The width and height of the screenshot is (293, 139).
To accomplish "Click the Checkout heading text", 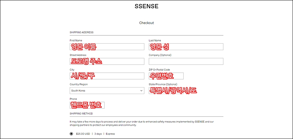I will (146, 23).
